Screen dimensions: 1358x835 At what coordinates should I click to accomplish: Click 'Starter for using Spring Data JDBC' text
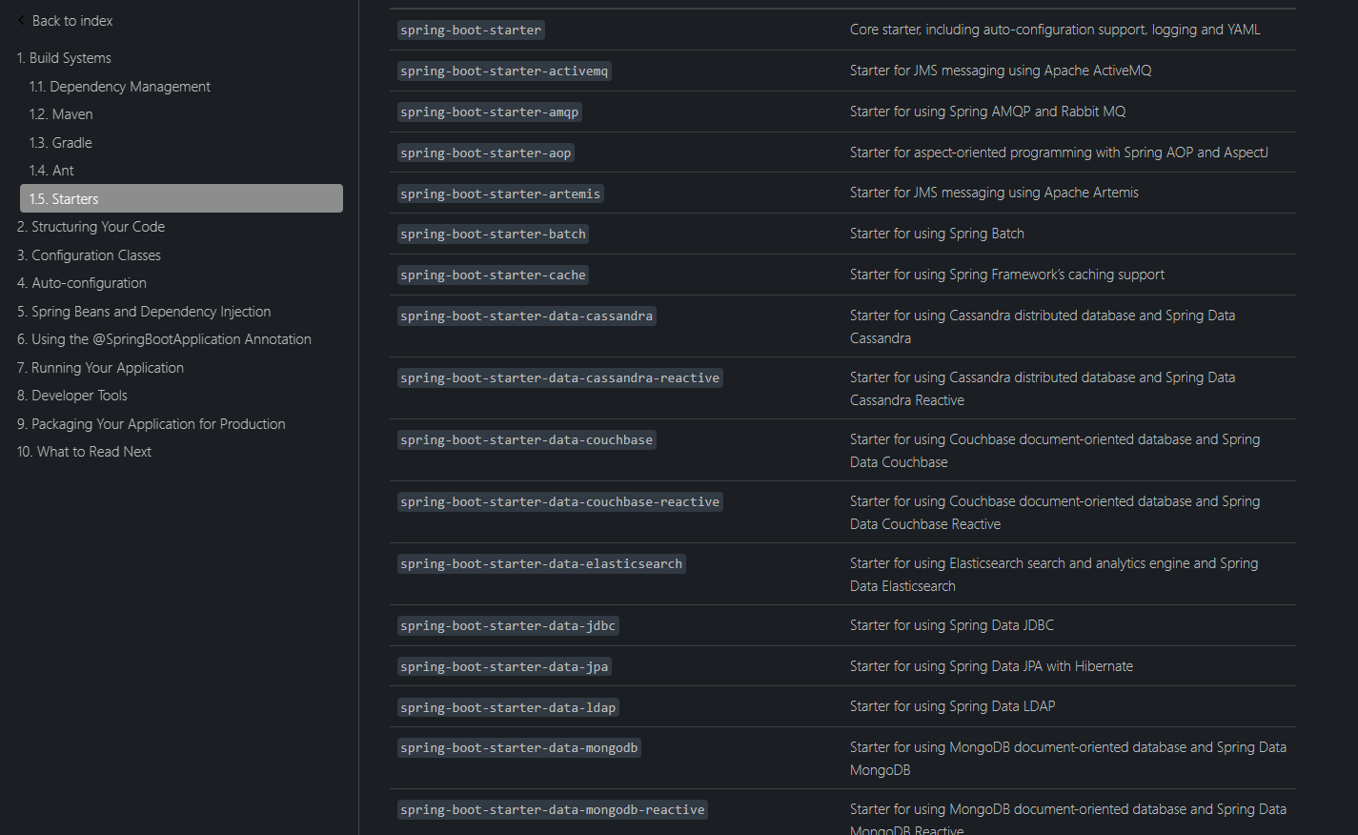click(x=952, y=625)
